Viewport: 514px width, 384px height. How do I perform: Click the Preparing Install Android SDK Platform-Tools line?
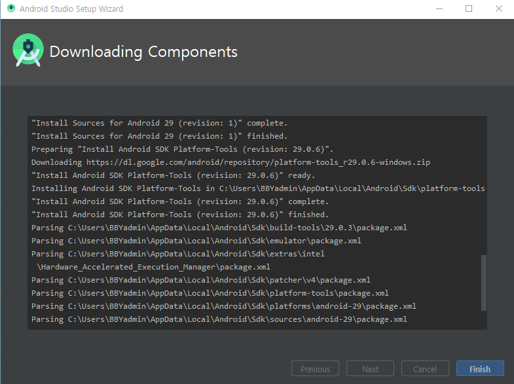point(182,149)
